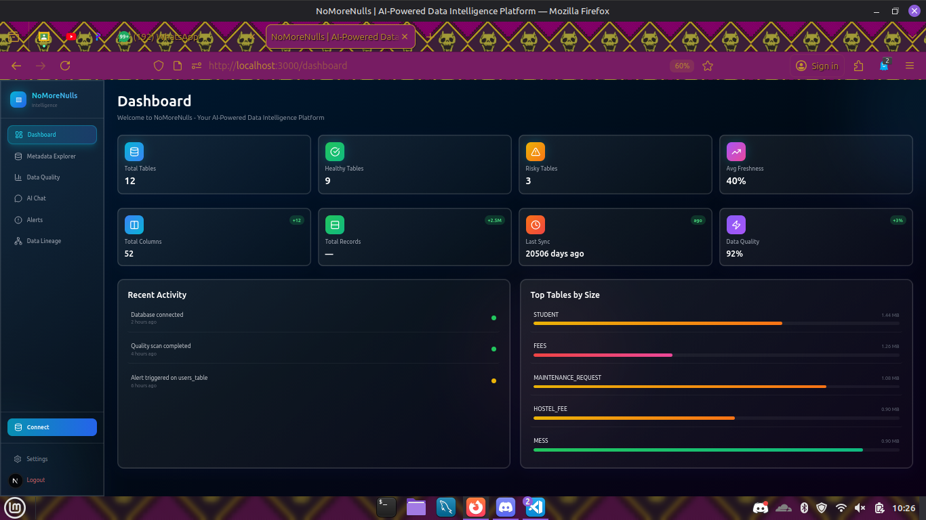This screenshot has height=520, width=926.
Task: Open the Alerts section
Action: click(35, 220)
